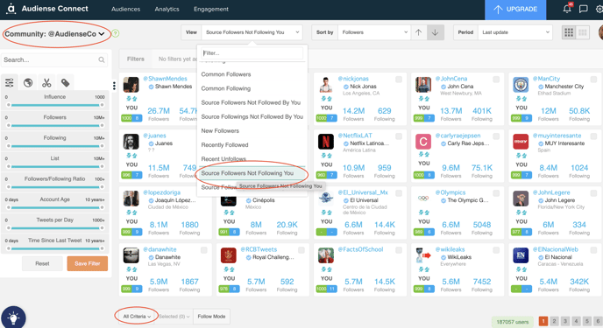Select the @nickjonas card checkbox
This screenshot has width=603, height=328.
coord(399,80)
